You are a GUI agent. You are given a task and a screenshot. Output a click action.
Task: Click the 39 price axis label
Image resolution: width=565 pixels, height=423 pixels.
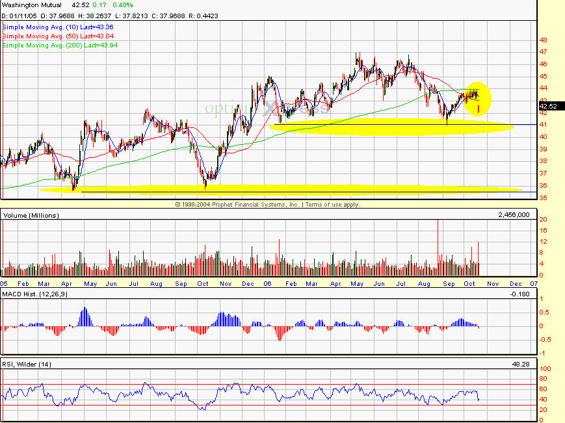click(544, 149)
